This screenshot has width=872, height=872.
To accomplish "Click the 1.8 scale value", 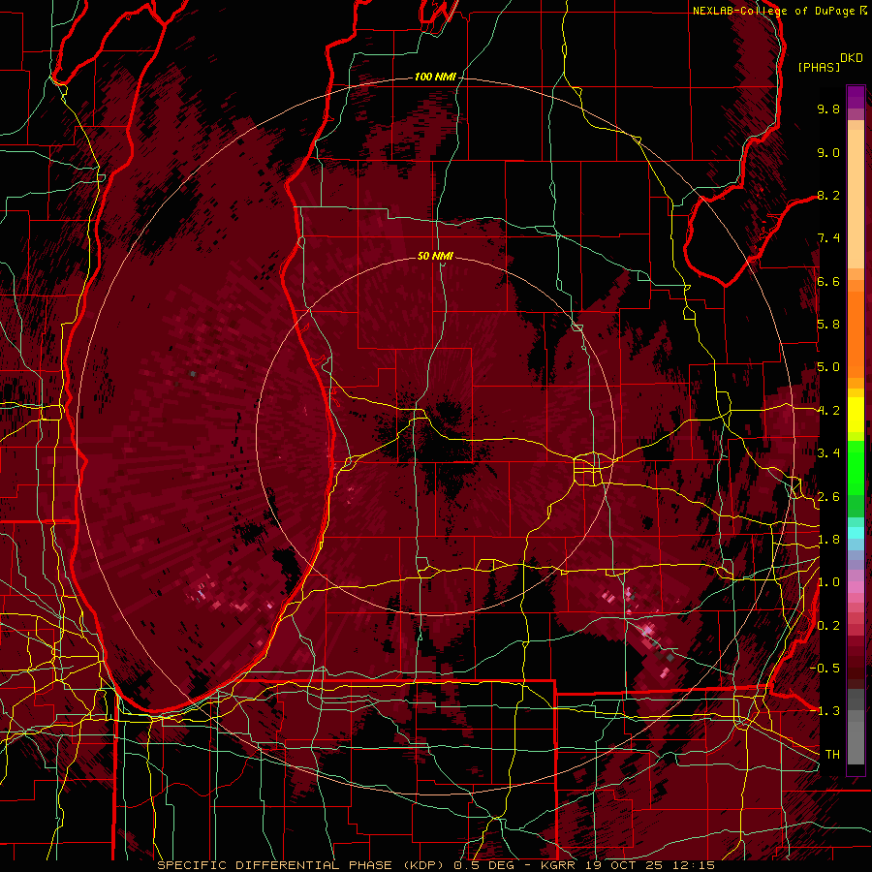I will pyautogui.click(x=828, y=540).
